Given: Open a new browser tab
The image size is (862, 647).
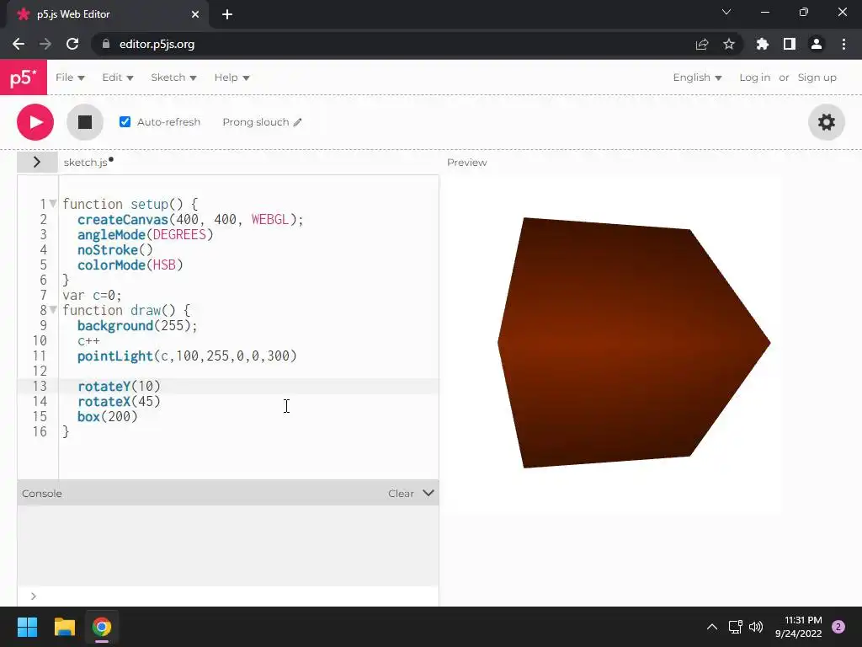Looking at the screenshot, I should tap(227, 14).
